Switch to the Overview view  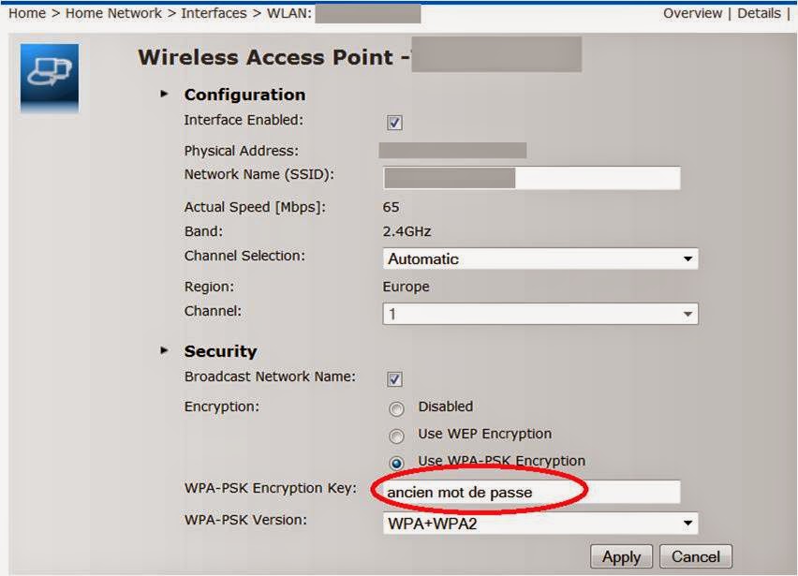pos(693,13)
